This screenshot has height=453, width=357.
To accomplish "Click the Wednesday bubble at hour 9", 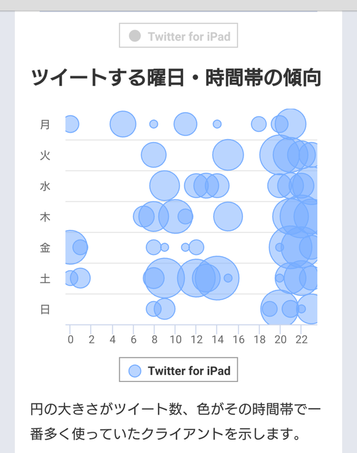I will tap(165, 186).
